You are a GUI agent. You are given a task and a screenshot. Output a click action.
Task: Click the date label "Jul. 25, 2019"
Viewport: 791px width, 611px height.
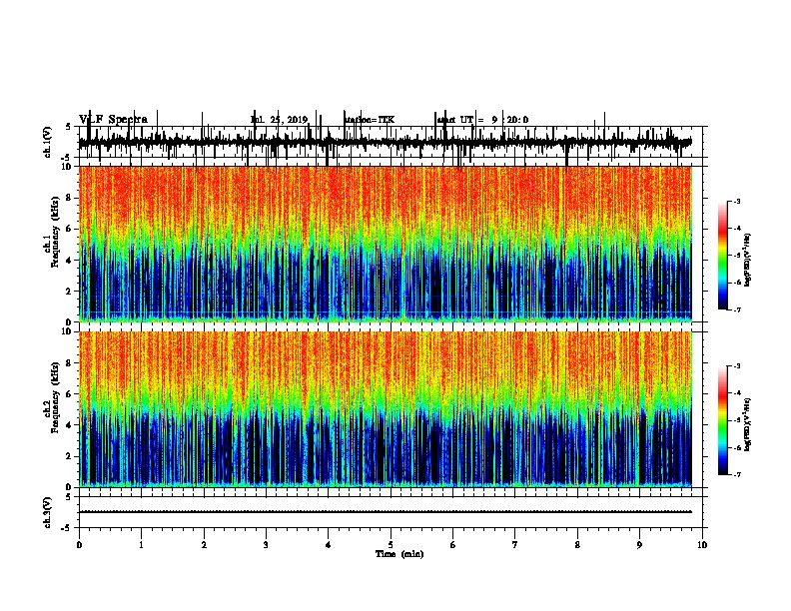[279, 120]
